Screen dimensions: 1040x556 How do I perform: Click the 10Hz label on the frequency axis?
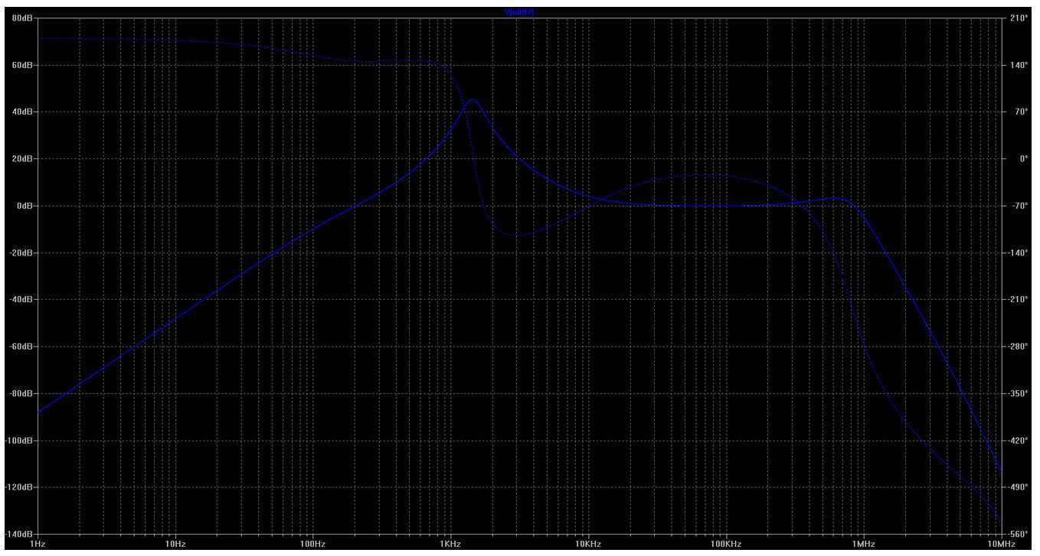[x=175, y=544]
